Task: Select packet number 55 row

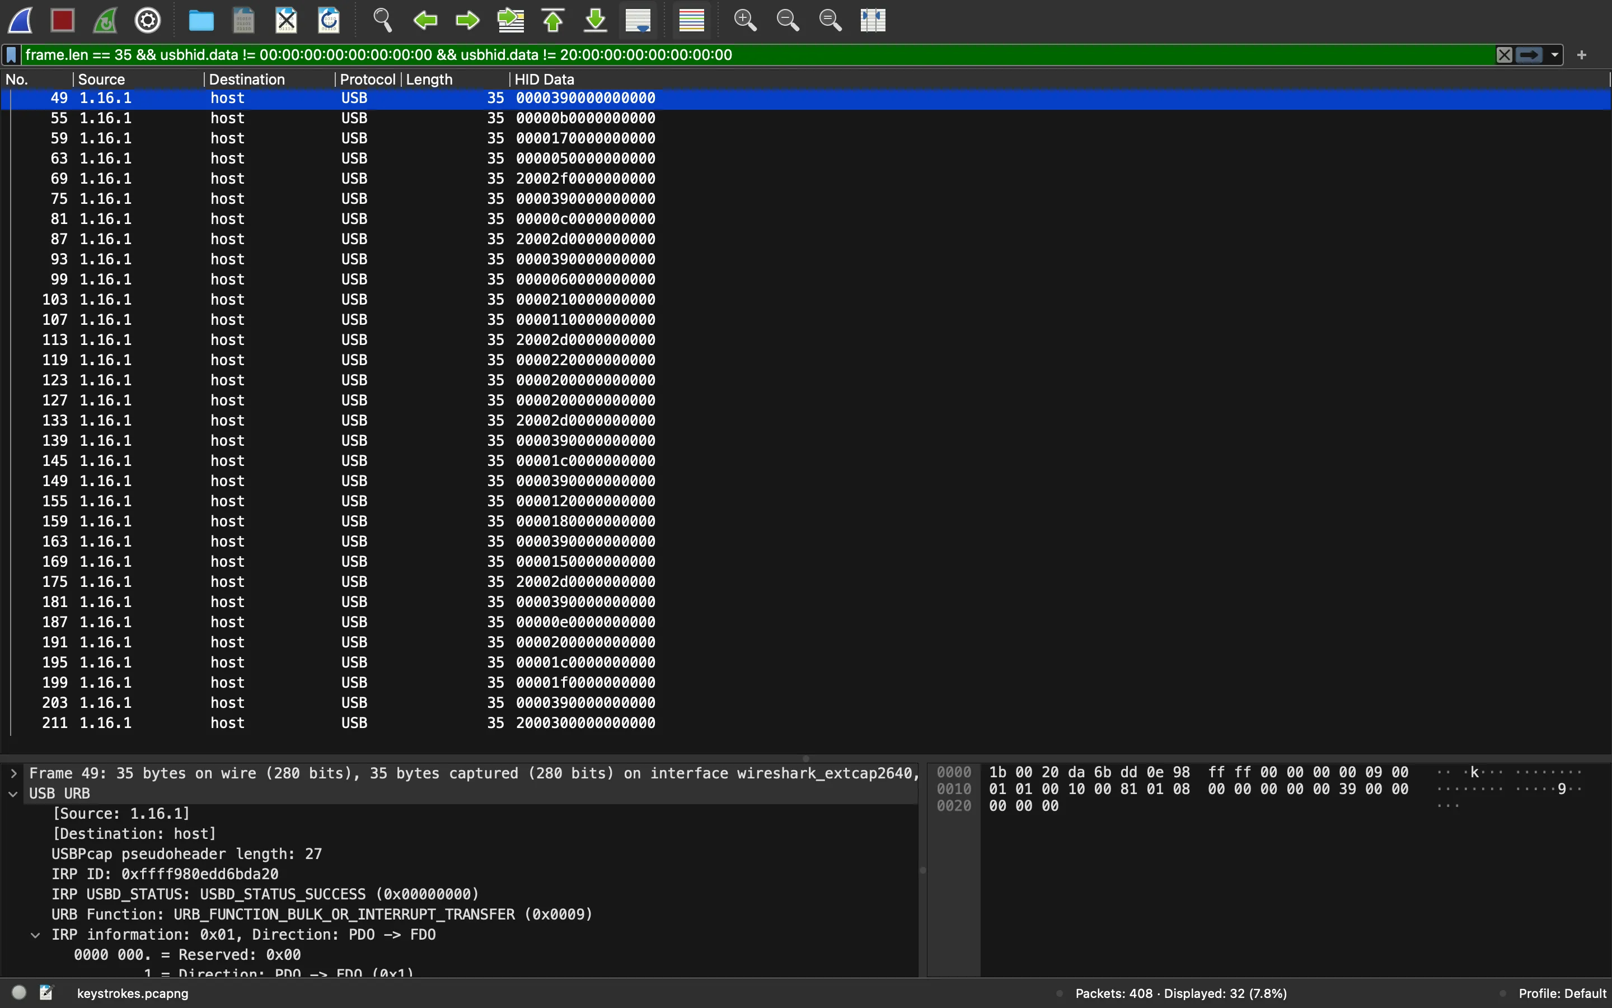Action: [805, 118]
